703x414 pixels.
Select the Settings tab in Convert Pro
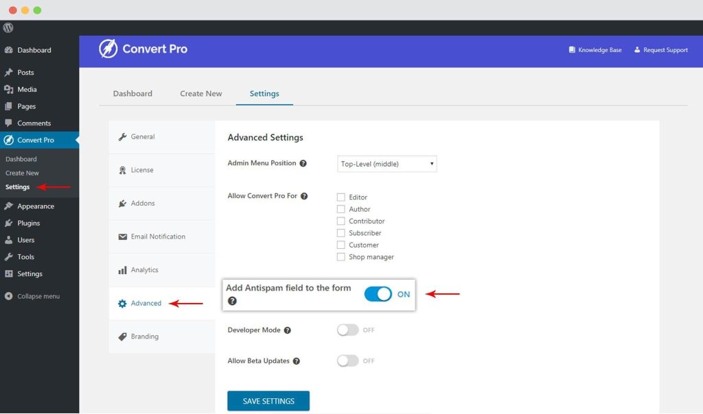coord(264,93)
